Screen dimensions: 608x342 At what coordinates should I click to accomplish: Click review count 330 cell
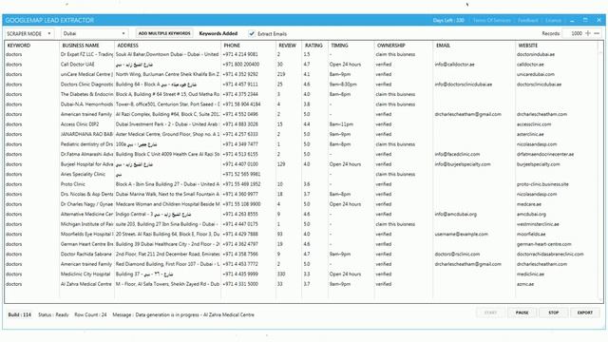[281, 275]
